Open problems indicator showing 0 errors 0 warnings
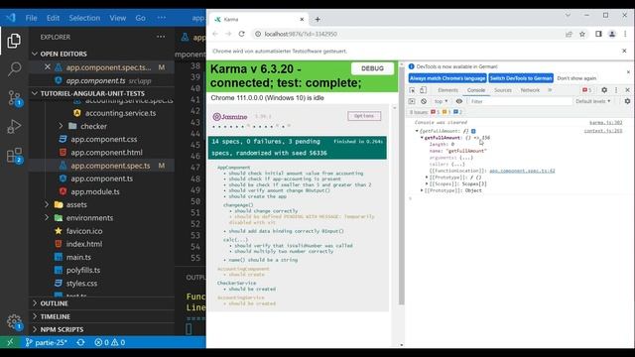This screenshot has width=635, height=357. 110,342
